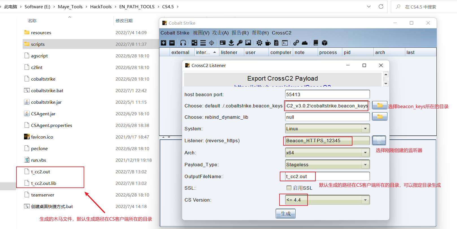This screenshot has width=457, height=229.
Task: Click folder icon to browse rebind_dynamic_lib
Action: [x=380, y=116]
